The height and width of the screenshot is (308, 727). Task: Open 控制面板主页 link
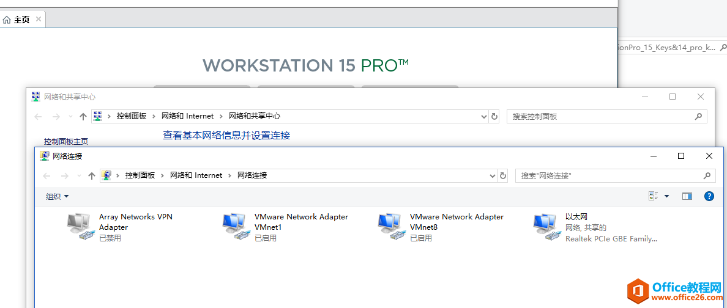(x=66, y=141)
